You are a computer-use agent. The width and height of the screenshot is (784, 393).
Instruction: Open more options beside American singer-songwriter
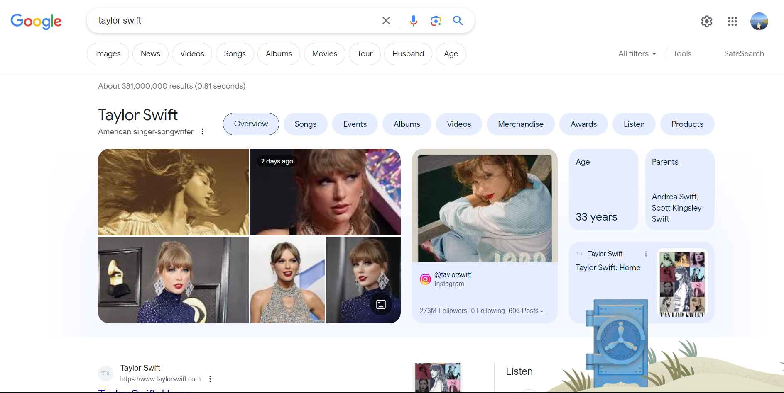pos(202,131)
